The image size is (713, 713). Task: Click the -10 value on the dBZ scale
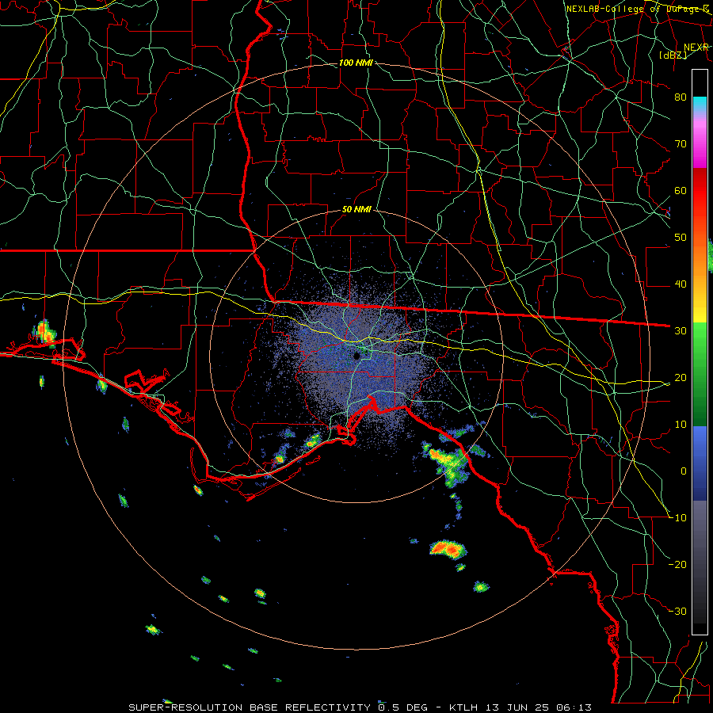coord(678,517)
